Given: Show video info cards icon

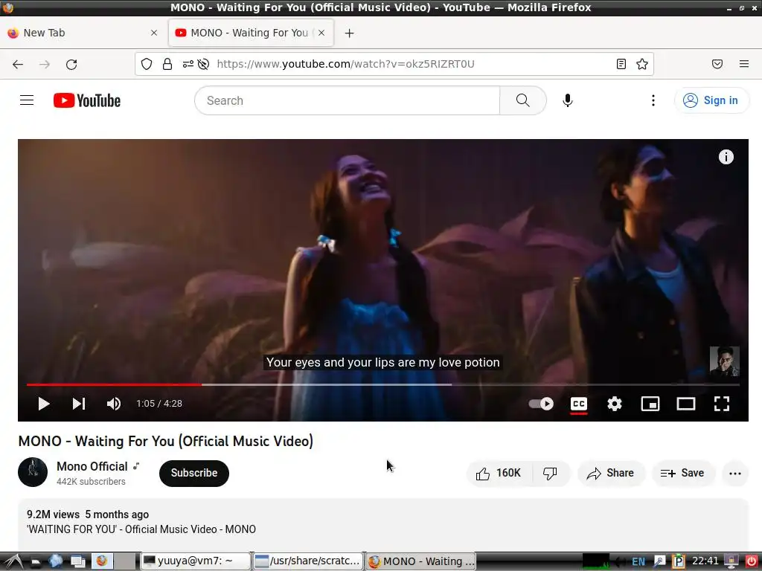Looking at the screenshot, I should point(726,157).
